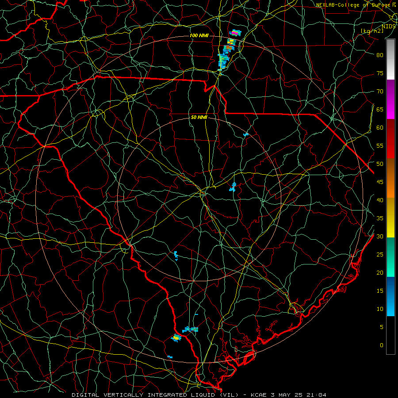Click the magenta-core storm cell beyond 100 NMI ring

click(x=235, y=32)
